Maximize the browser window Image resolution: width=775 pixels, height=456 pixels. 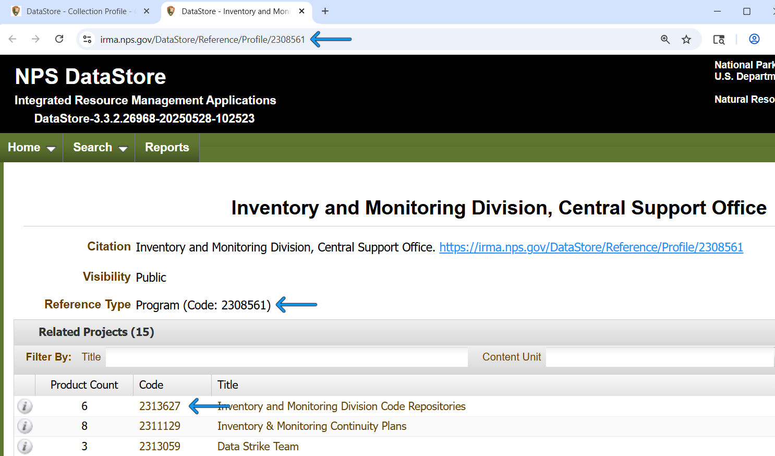747,11
